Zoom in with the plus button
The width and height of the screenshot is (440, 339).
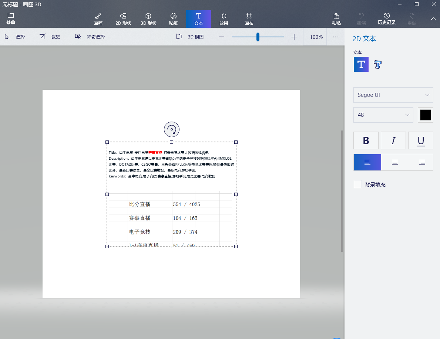point(294,37)
